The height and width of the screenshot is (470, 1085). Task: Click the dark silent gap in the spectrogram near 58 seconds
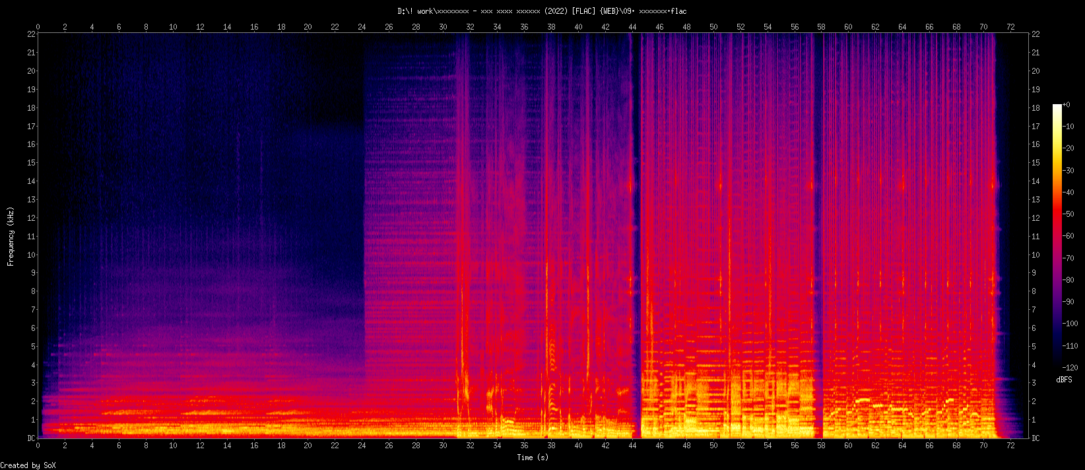pyautogui.click(x=818, y=231)
